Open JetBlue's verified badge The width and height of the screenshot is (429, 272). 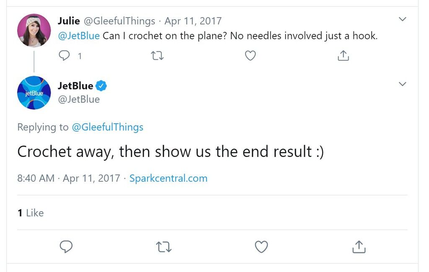point(101,86)
